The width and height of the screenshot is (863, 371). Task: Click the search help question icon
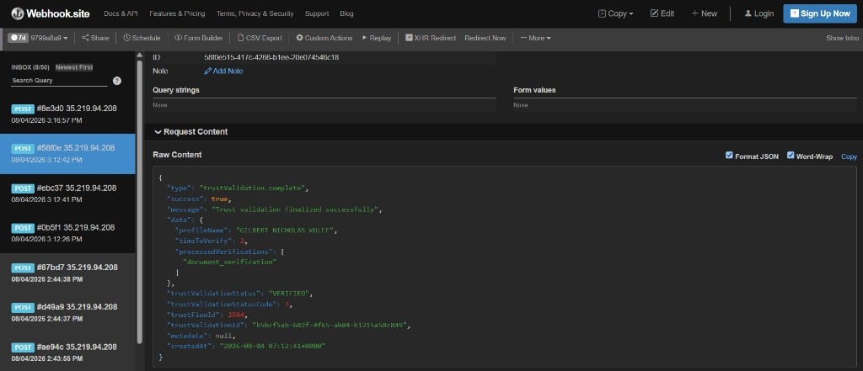click(117, 81)
